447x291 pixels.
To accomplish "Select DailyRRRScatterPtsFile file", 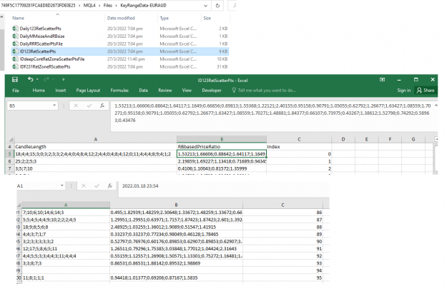I will (41, 44).
